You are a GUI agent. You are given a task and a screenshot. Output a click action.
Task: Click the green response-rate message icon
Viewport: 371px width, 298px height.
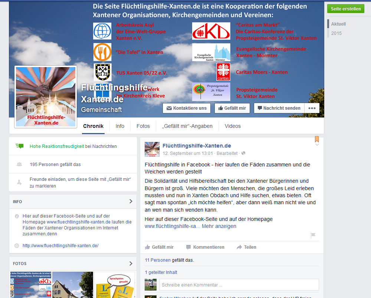(19, 146)
